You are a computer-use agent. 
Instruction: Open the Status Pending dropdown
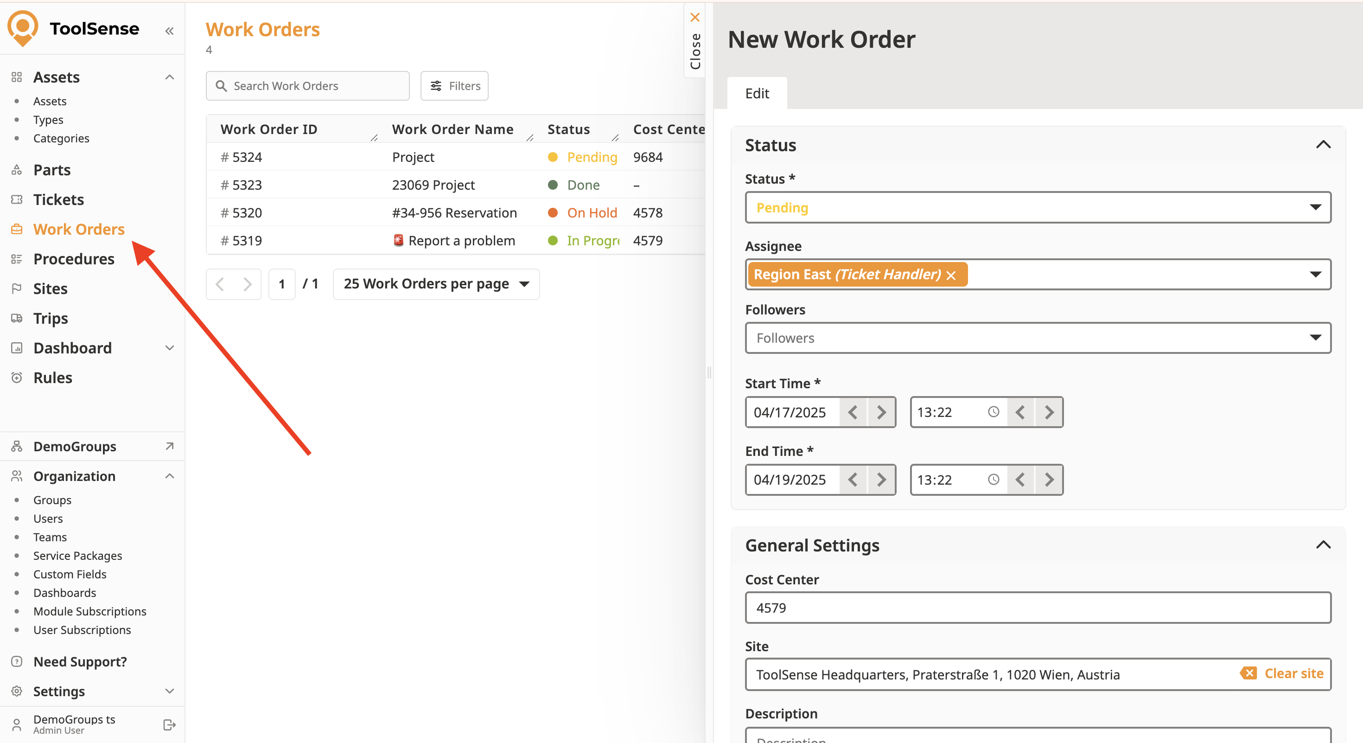[x=1038, y=207]
